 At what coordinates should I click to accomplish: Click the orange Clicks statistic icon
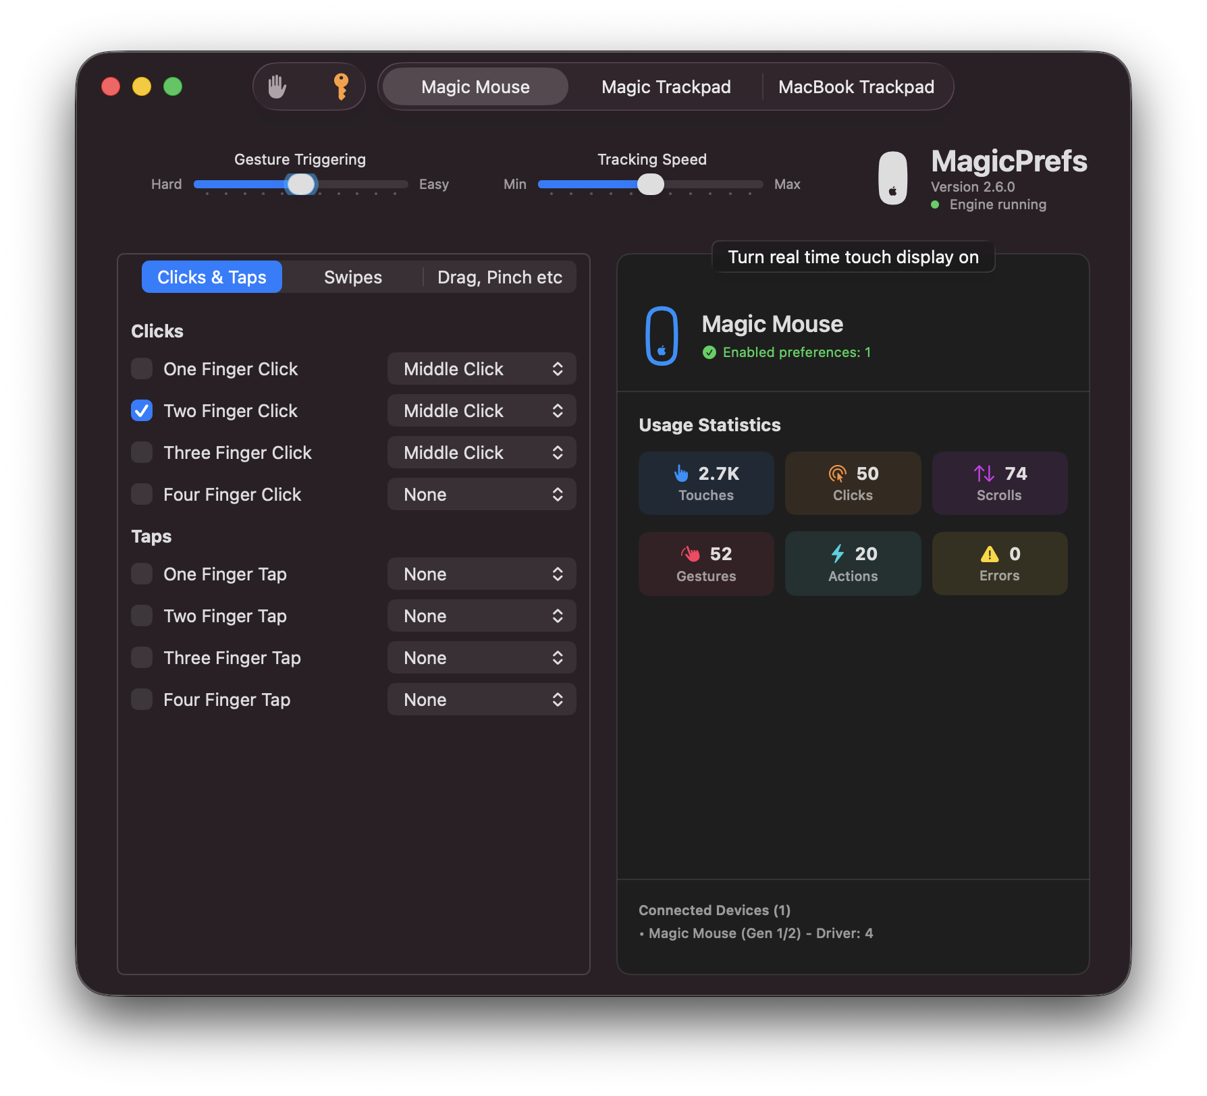(838, 474)
